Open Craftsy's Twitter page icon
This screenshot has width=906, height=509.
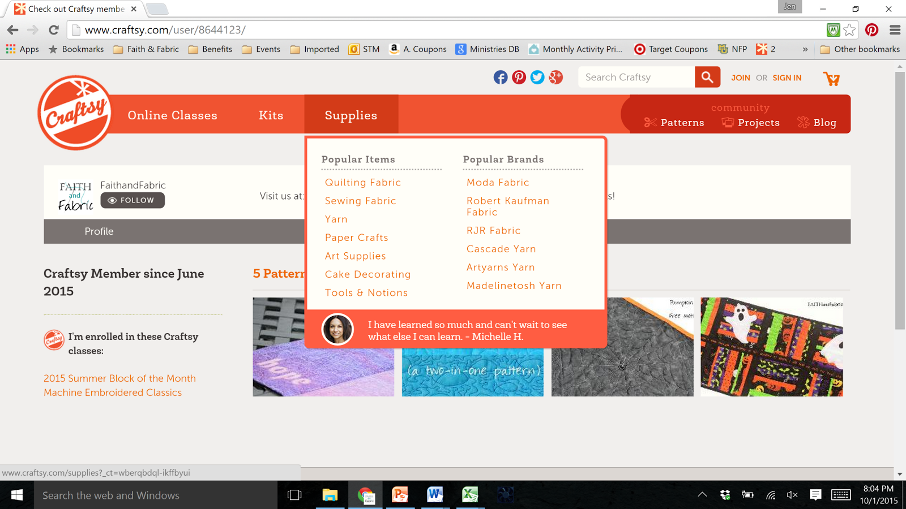click(x=537, y=77)
